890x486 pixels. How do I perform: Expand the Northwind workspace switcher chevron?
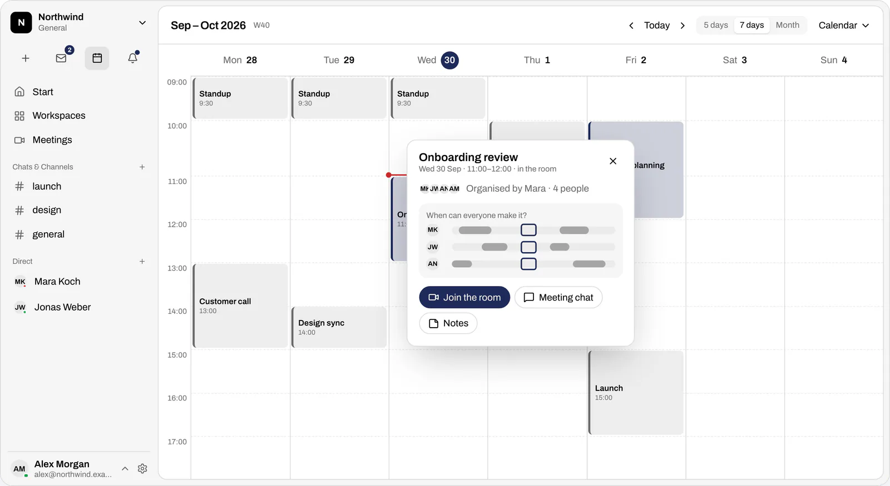click(142, 23)
